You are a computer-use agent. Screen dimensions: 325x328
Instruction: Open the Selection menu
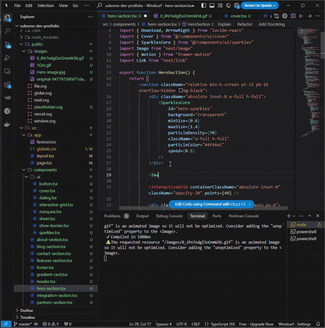click(45, 5)
